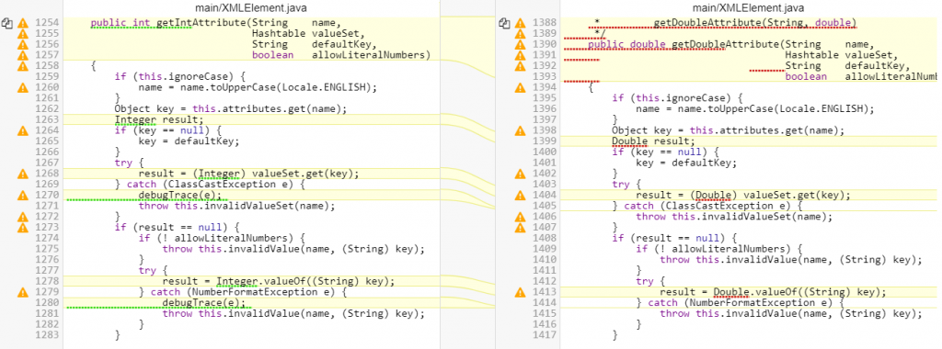Click line number 1259 in left pane
This screenshot has height=349, width=942.
(46, 77)
